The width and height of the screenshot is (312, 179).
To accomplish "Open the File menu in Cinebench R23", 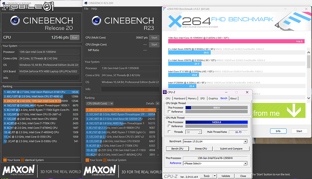I will pos(86,9).
